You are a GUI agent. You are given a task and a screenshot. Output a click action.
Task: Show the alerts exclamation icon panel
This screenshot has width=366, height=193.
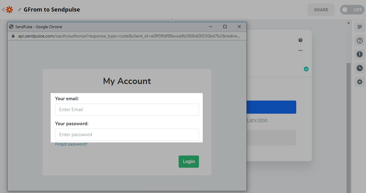[360, 54]
